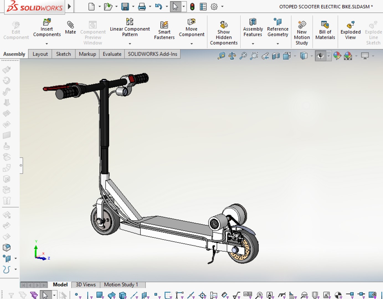Save the assembly document

[x=125, y=7]
